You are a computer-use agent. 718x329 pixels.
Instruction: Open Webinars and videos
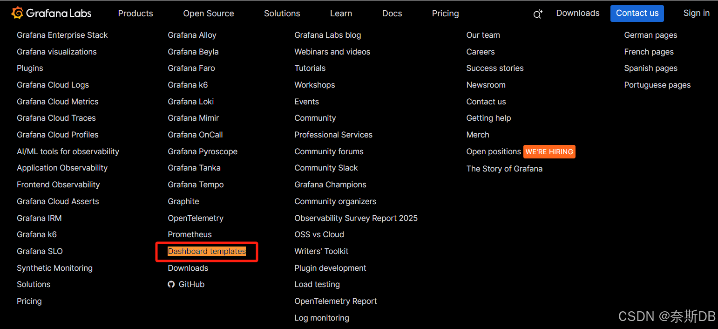[x=332, y=52]
